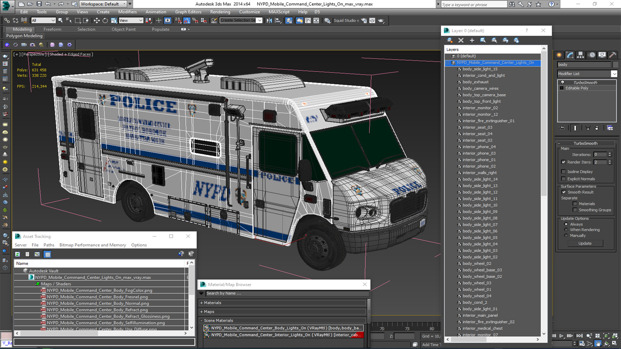Click Select Highlighted Objects and Layers icon
The width and height of the screenshot is (621, 349).
[x=483, y=40]
